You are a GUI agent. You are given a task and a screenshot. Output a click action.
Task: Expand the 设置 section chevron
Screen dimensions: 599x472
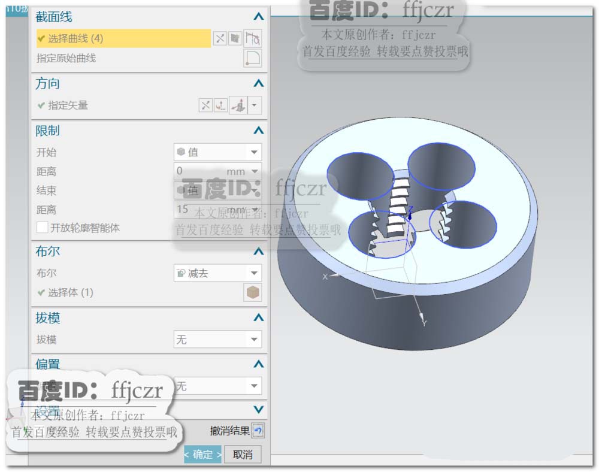[259, 409]
